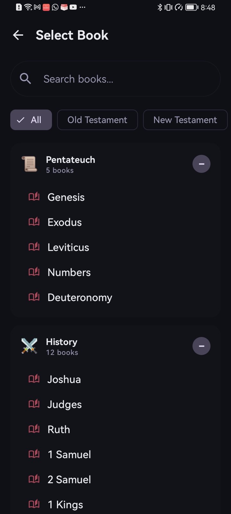This screenshot has height=514, width=231.
Task: Open the book of Exodus
Action: pyautogui.click(x=64, y=222)
